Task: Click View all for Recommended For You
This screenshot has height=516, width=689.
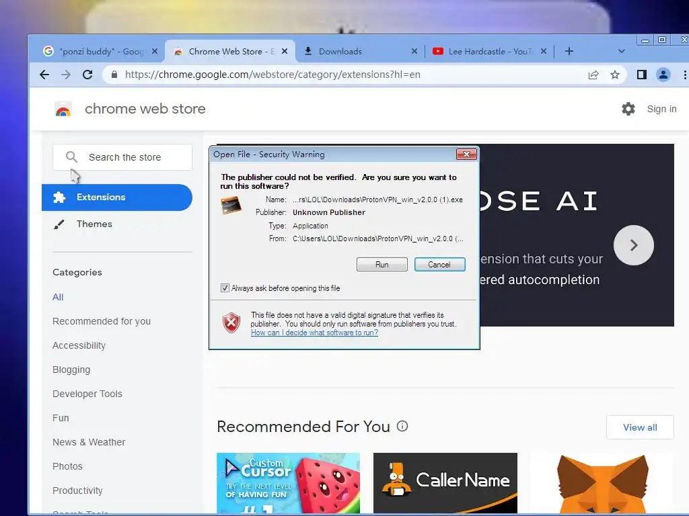Action: [640, 427]
